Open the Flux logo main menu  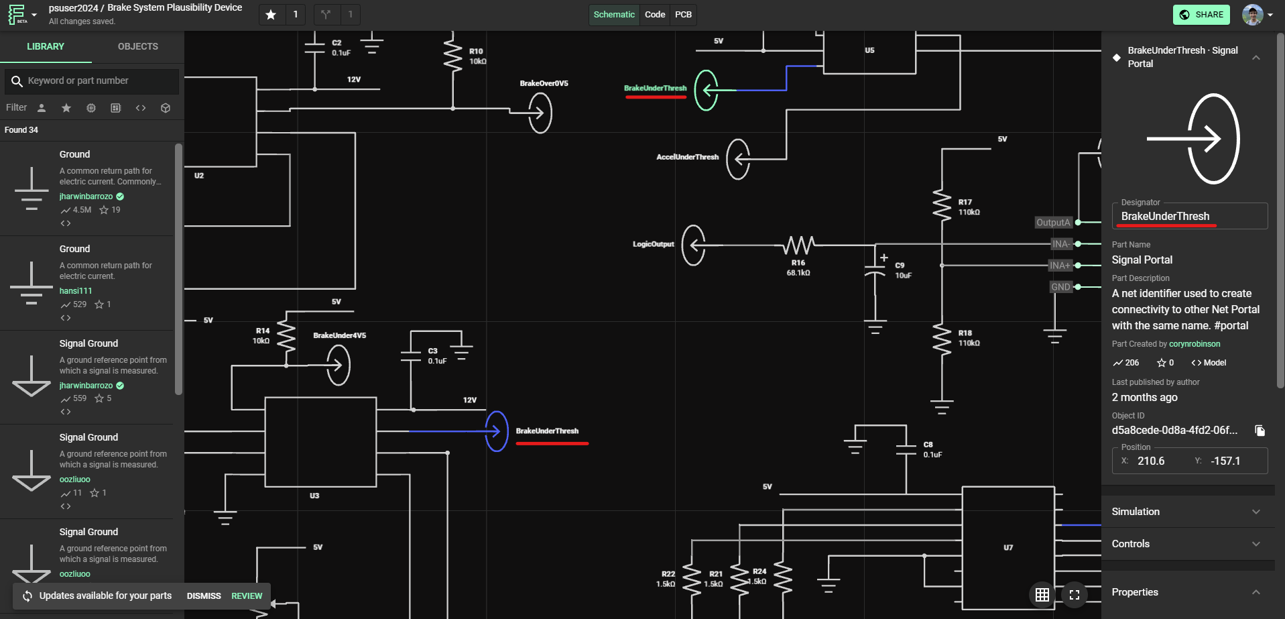coord(21,14)
